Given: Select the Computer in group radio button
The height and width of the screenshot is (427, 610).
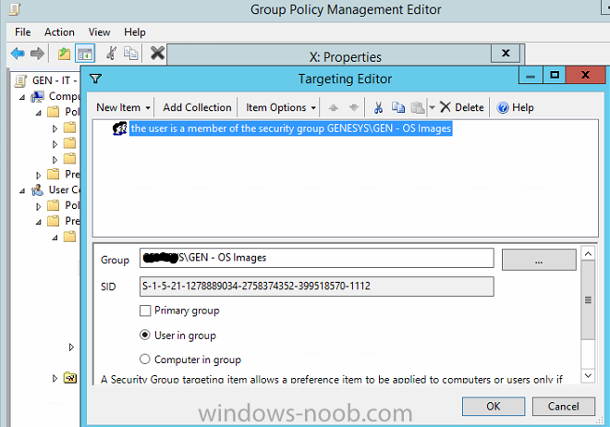Looking at the screenshot, I should coord(145,360).
